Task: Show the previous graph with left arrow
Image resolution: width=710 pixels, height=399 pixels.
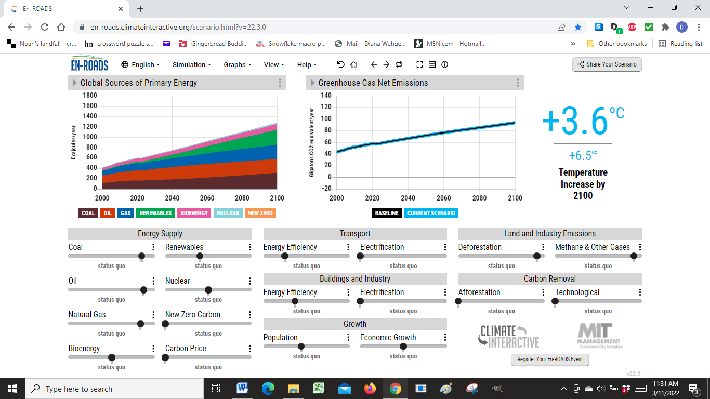Action: click(373, 64)
